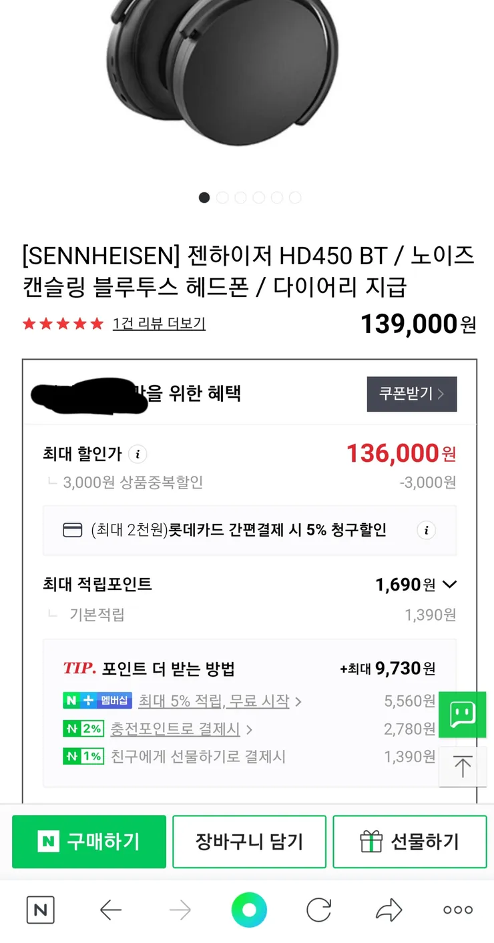Select the last image carousel dot
The image size is (494, 943).
[295, 198]
